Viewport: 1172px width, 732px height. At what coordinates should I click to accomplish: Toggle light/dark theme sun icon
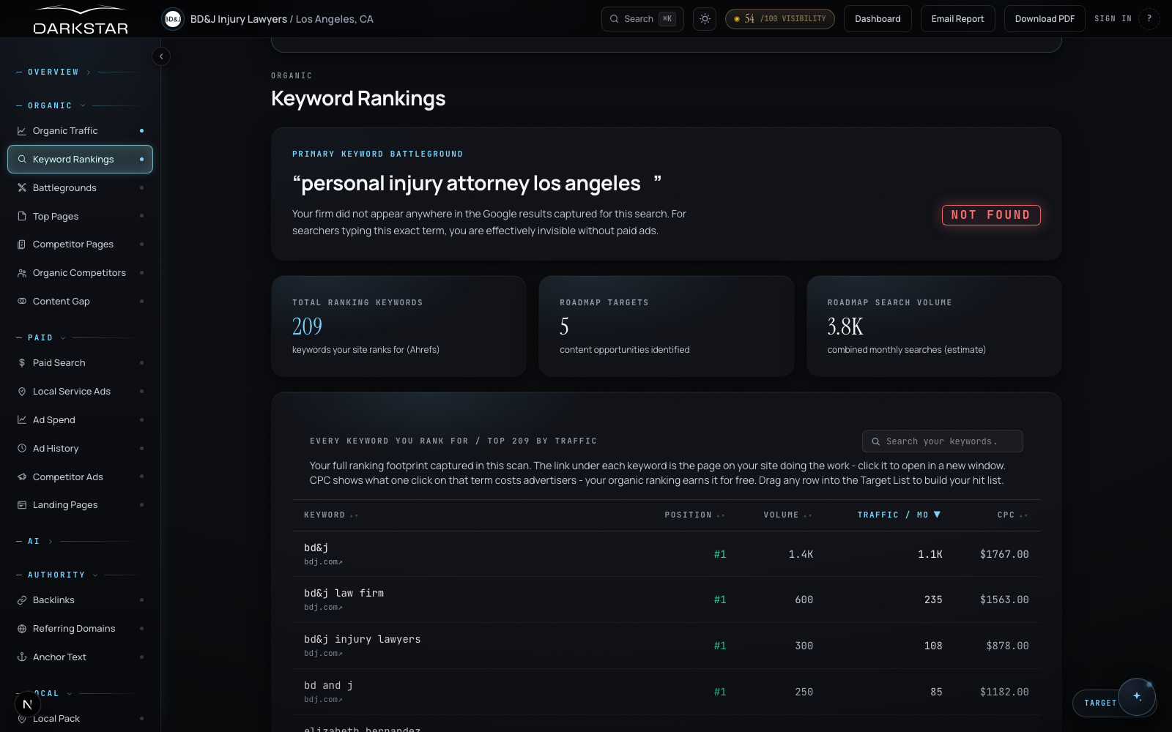(705, 19)
